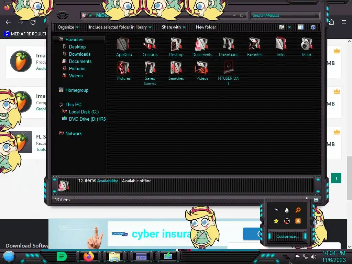Open Firefox extensions puzzle icon

(x=332, y=22)
